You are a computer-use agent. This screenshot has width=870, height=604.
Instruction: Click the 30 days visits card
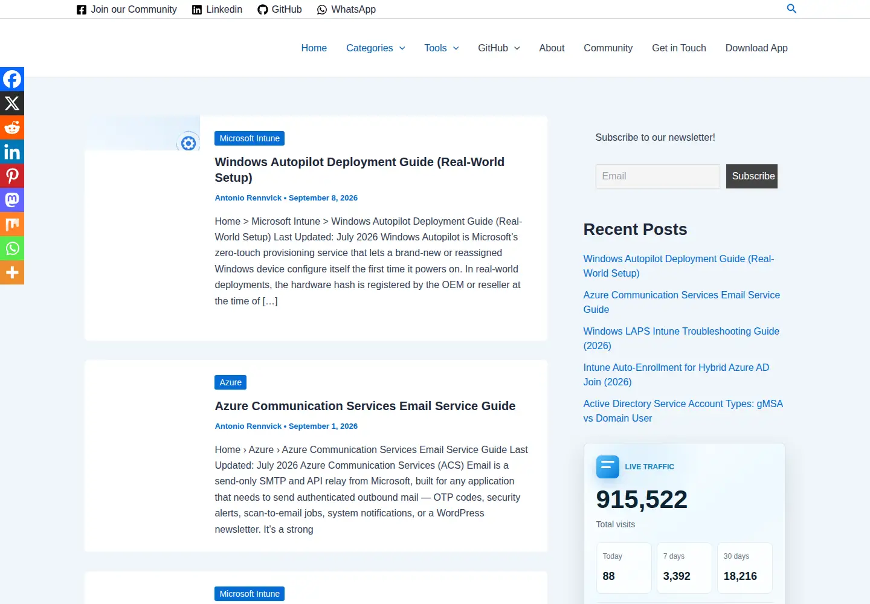(x=744, y=568)
